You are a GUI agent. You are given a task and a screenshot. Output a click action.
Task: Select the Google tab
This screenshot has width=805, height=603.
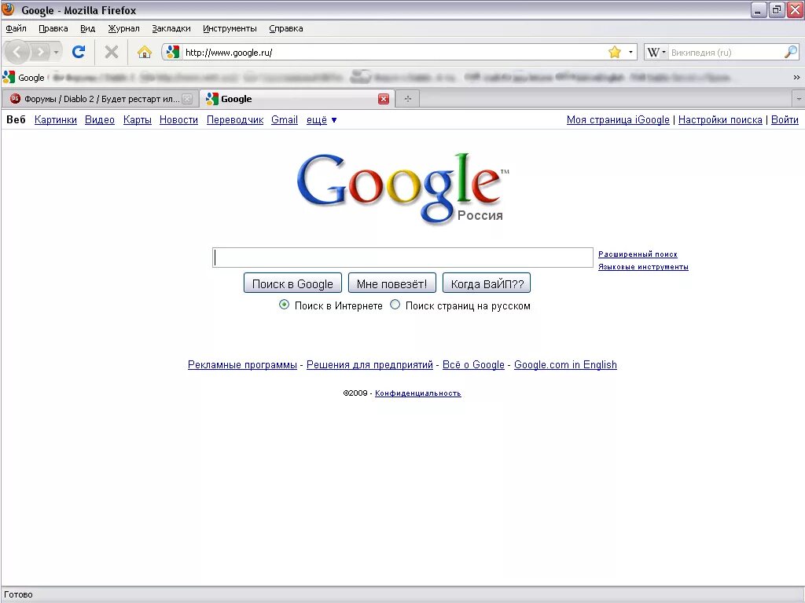(x=298, y=99)
